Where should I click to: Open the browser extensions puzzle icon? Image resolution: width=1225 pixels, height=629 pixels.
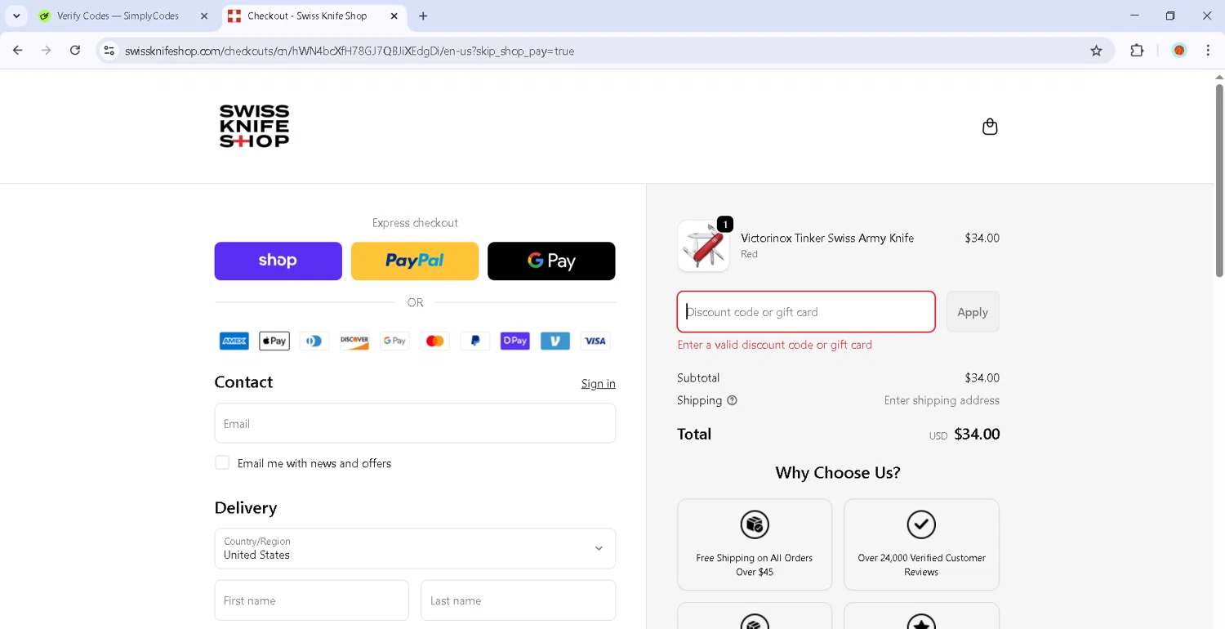pos(1137,51)
